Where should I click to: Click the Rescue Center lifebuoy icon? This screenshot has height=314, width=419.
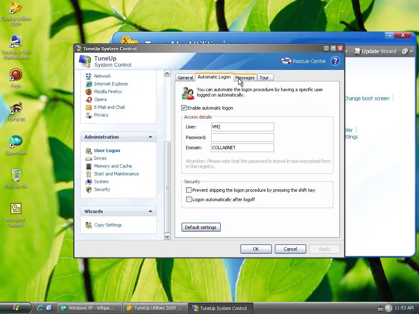pyautogui.click(x=286, y=61)
